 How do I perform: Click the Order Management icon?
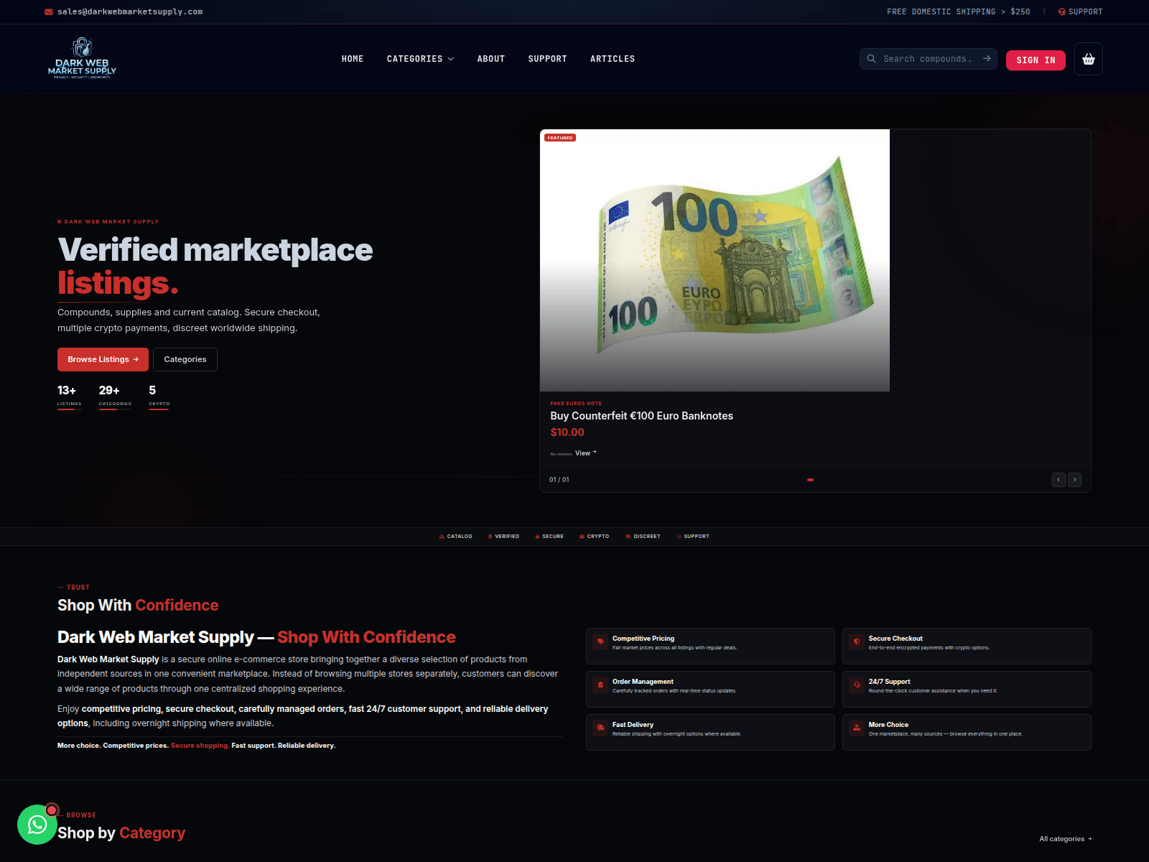600,685
